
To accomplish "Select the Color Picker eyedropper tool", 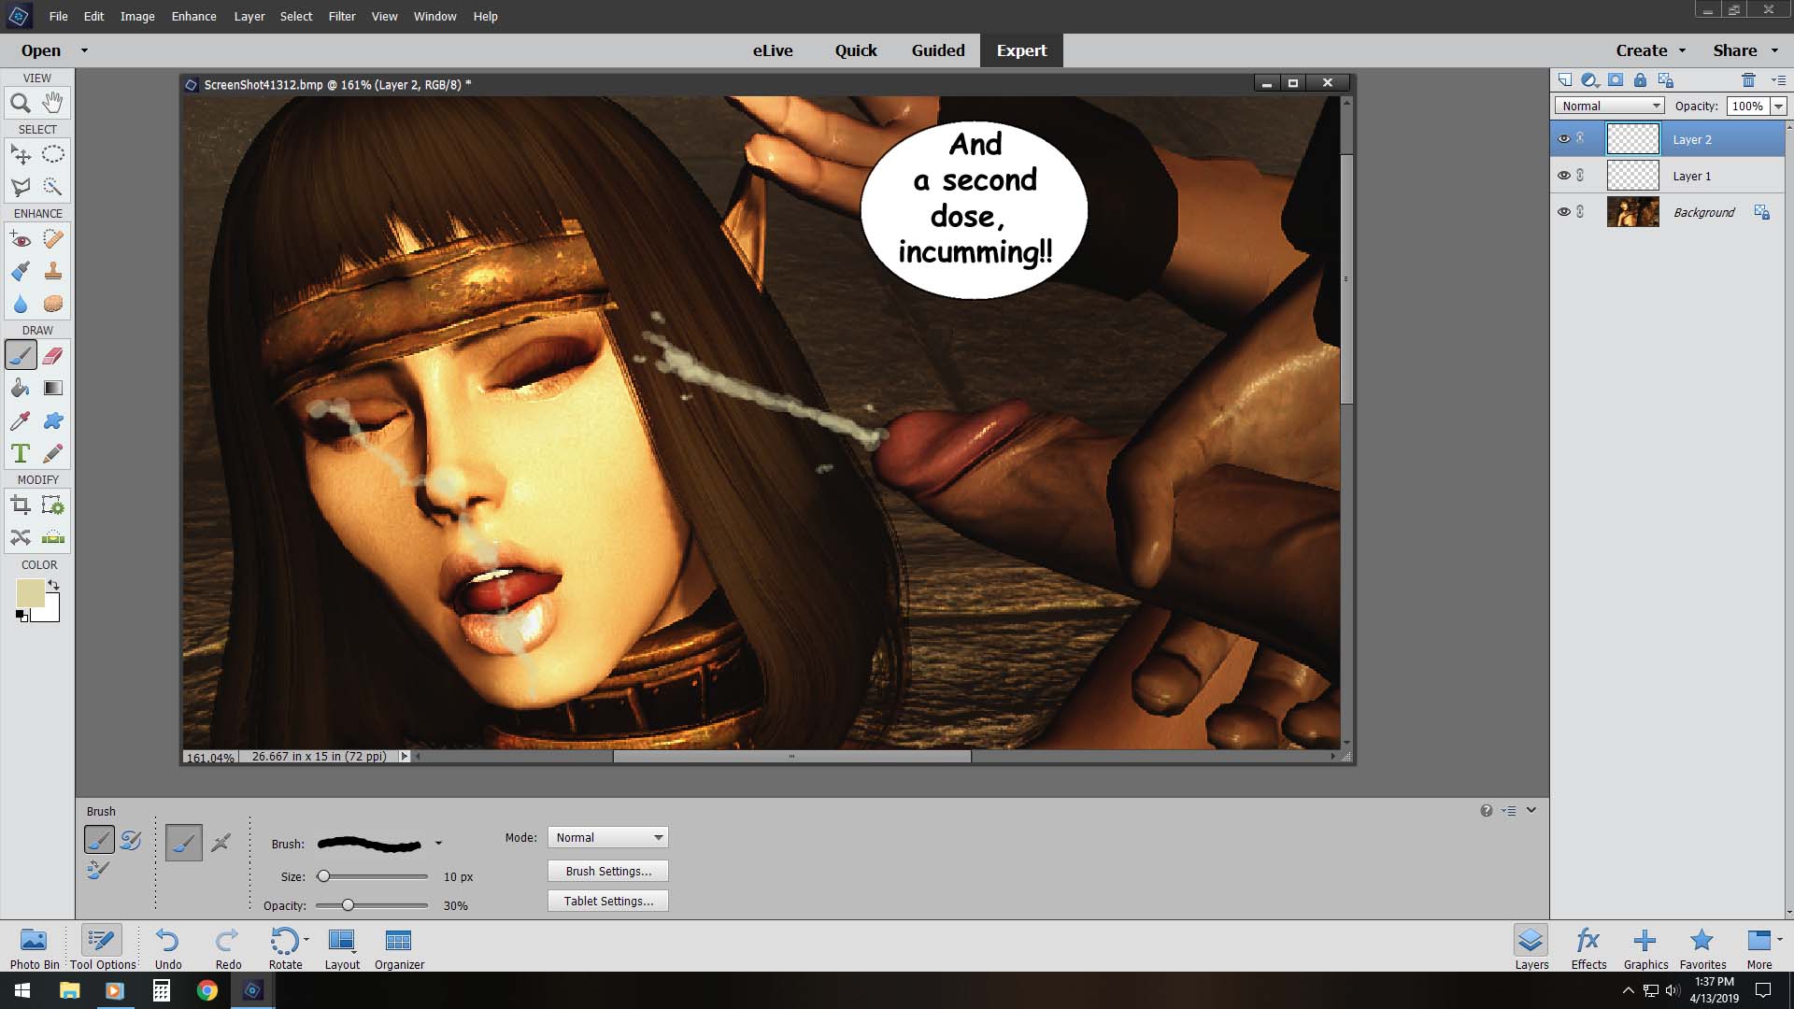I will (x=21, y=420).
